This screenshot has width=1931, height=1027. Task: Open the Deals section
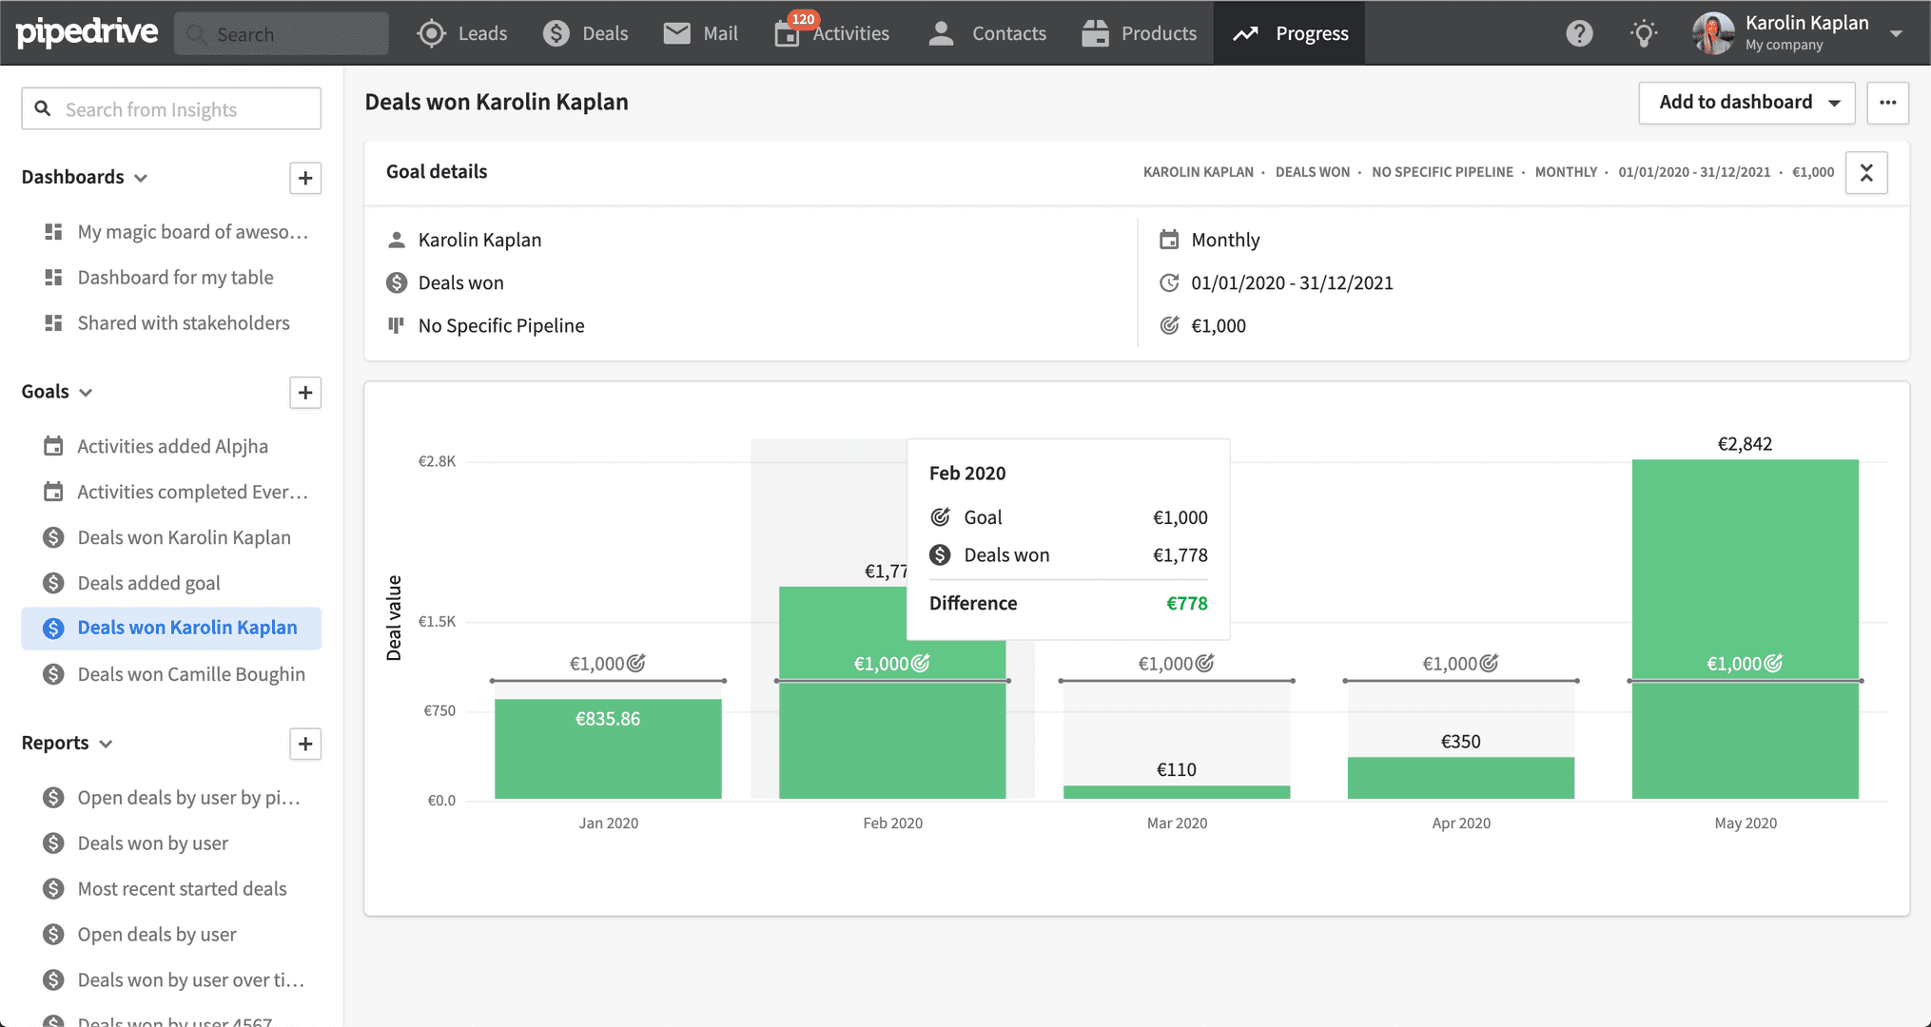point(585,33)
